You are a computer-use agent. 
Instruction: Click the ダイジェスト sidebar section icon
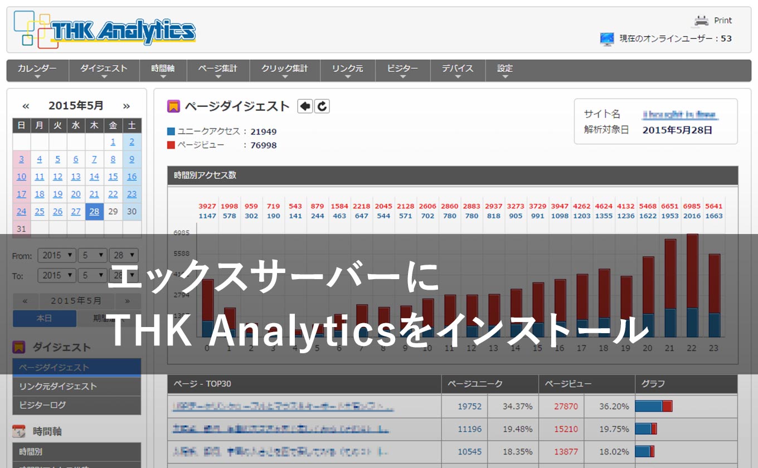tap(19, 348)
